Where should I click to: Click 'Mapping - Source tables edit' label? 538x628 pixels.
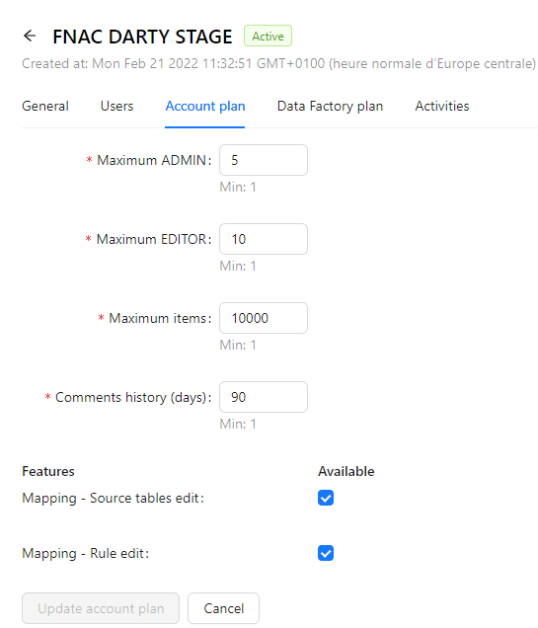(113, 499)
